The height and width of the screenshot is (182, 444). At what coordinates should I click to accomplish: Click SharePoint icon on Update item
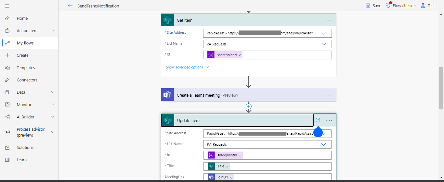tap(168, 120)
